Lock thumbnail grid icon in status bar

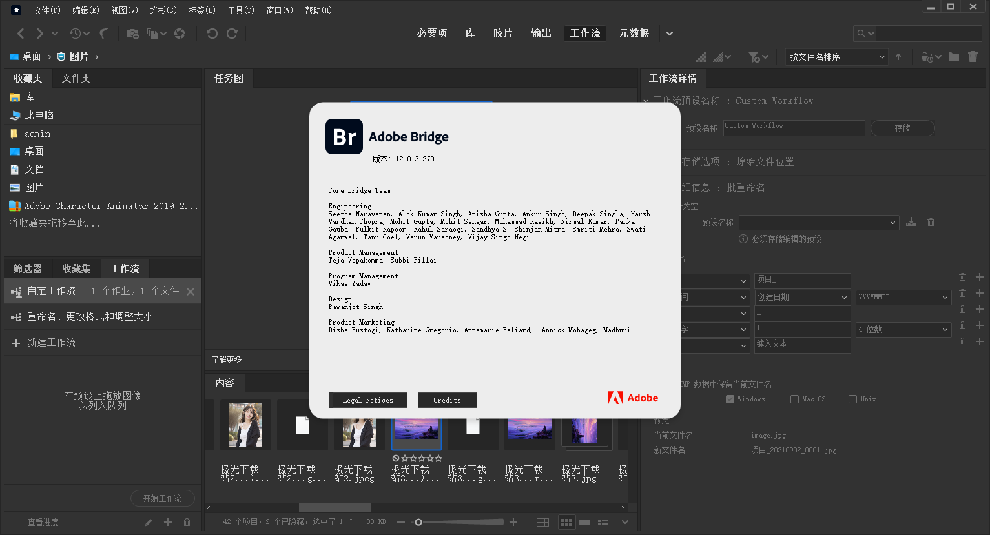pyautogui.click(x=542, y=522)
